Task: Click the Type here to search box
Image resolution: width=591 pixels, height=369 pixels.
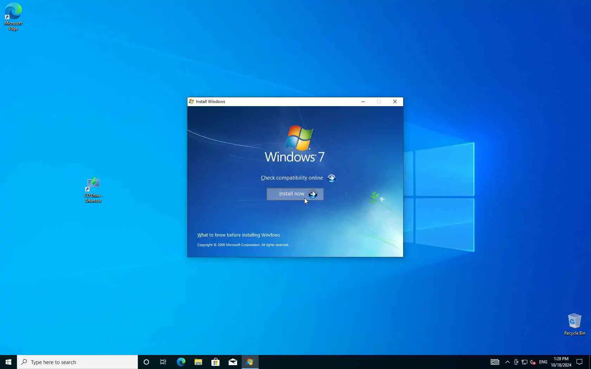Action: [x=77, y=362]
